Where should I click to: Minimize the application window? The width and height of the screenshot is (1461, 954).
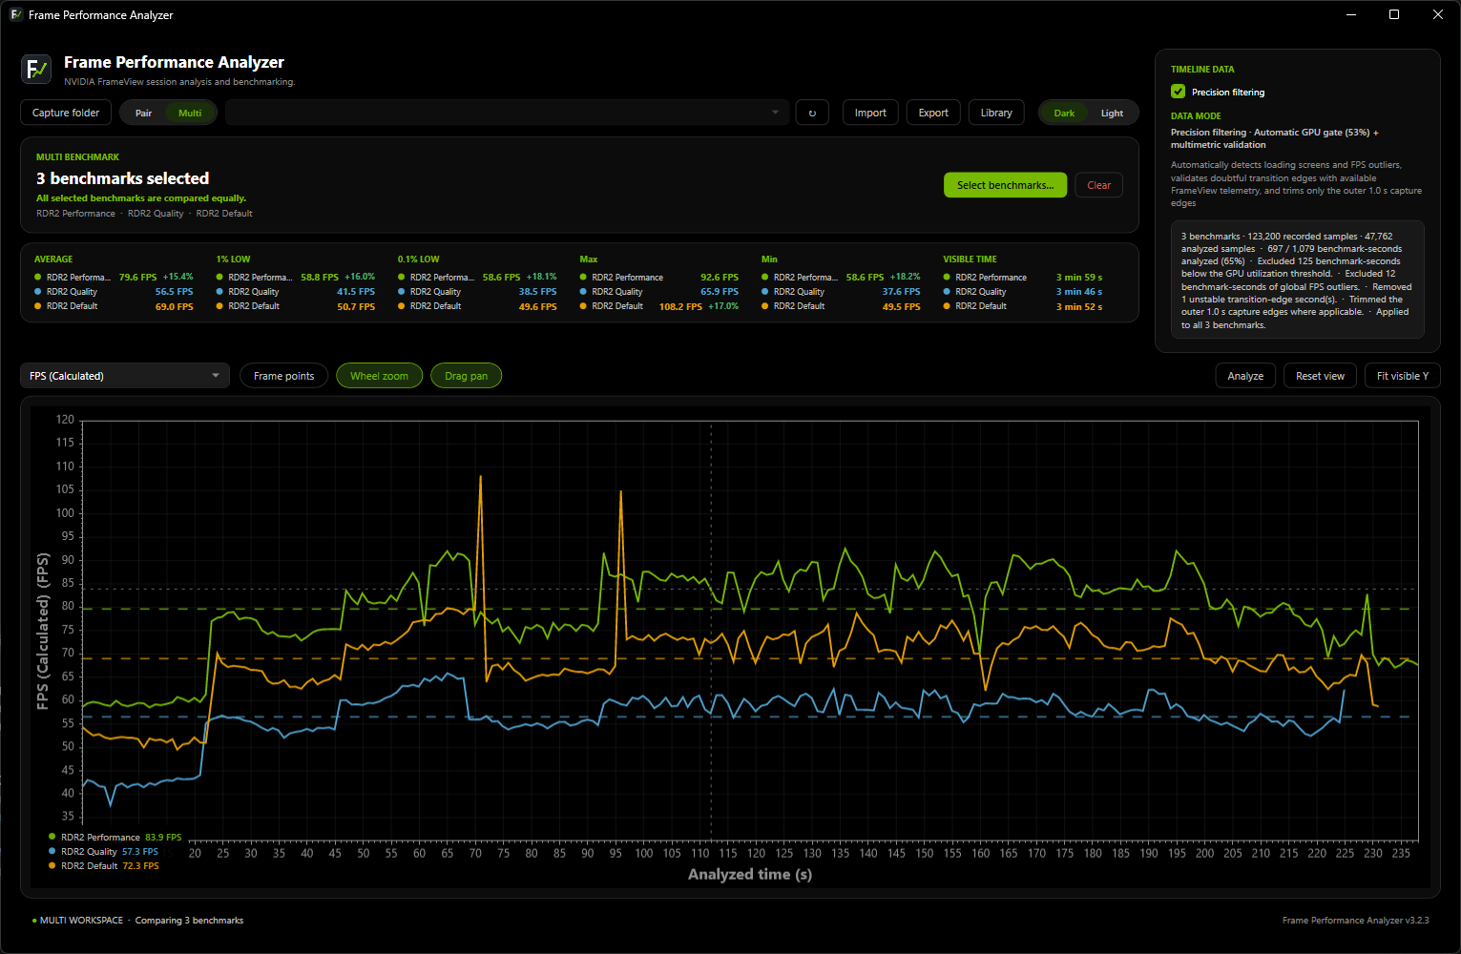(1350, 14)
